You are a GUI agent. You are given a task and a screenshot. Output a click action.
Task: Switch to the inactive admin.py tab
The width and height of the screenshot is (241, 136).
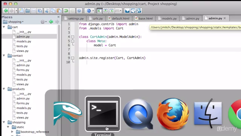pos(191,19)
